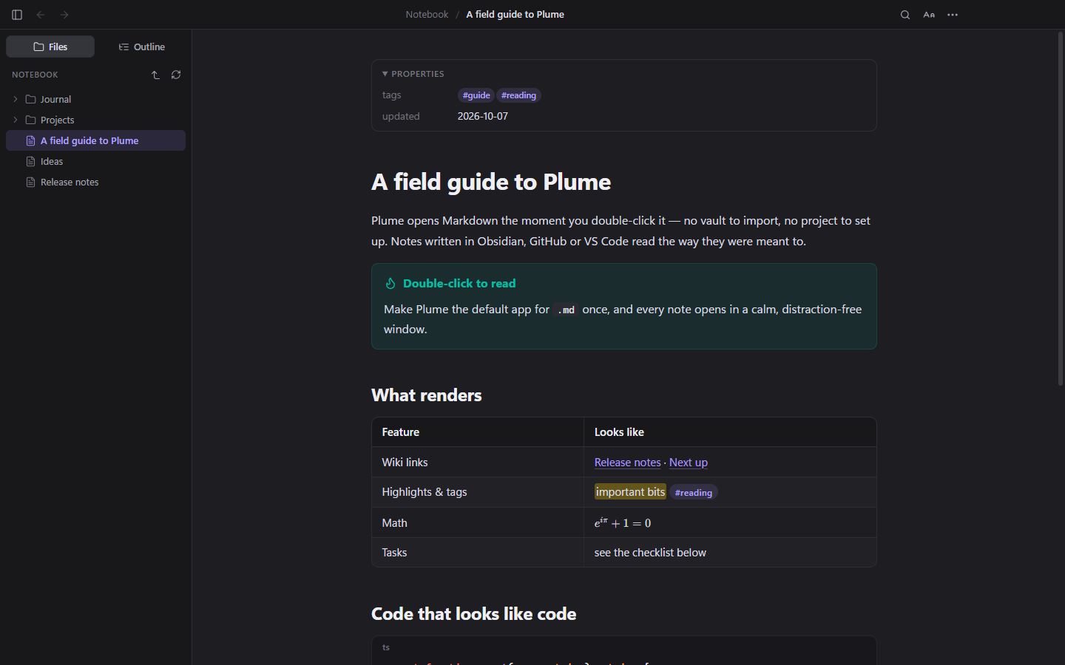Click the updated date 2026-10-07
The height and width of the screenshot is (665, 1065).
483,117
